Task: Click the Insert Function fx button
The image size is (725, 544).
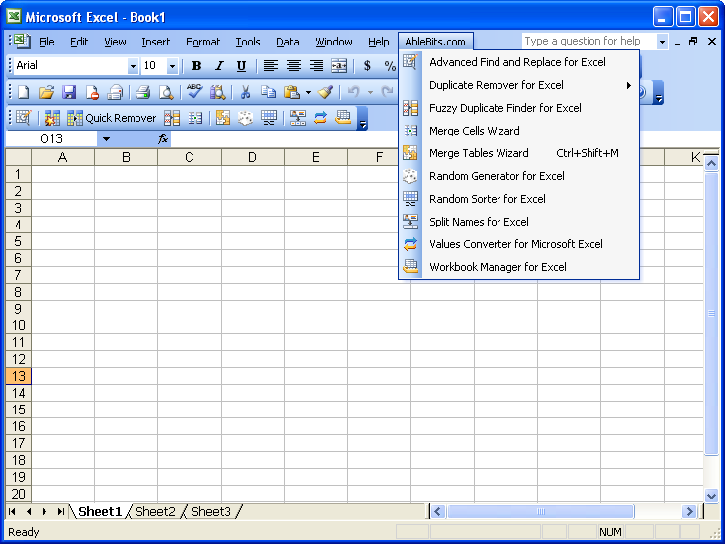Action: click(x=163, y=139)
